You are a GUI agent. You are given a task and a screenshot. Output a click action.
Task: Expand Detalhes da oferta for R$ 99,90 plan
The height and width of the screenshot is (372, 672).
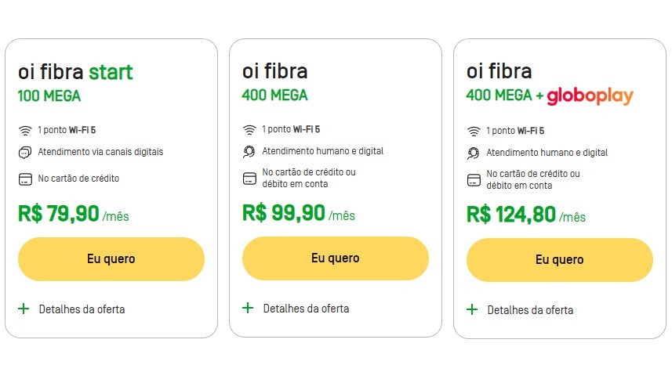[x=296, y=309]
